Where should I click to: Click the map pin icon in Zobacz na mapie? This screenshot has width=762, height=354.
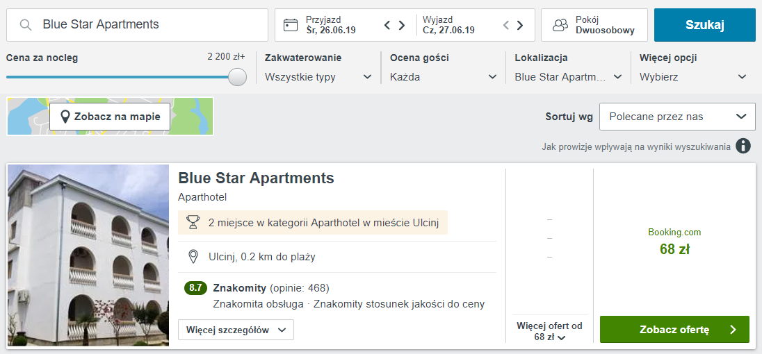(65, 117)
